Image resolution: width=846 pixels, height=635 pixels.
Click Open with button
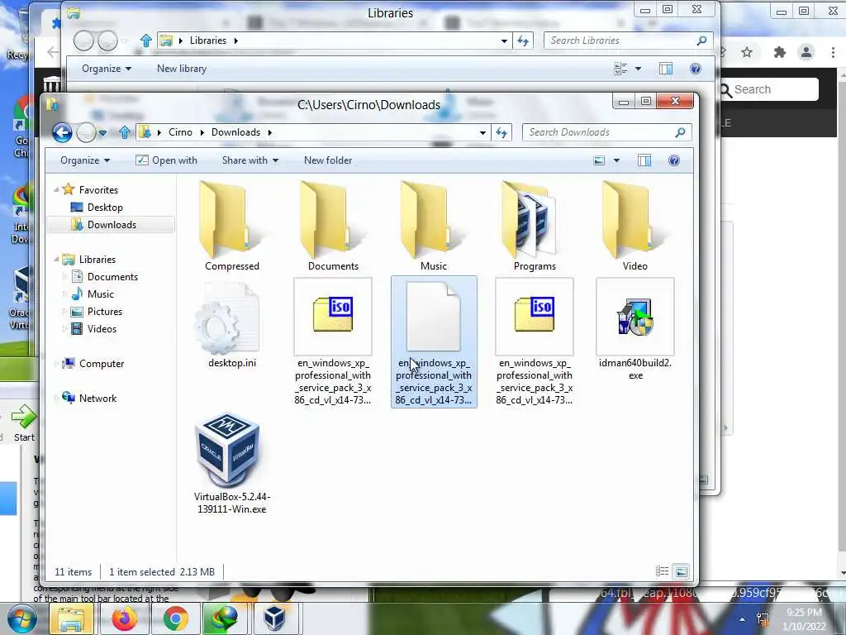coord(166,160)
